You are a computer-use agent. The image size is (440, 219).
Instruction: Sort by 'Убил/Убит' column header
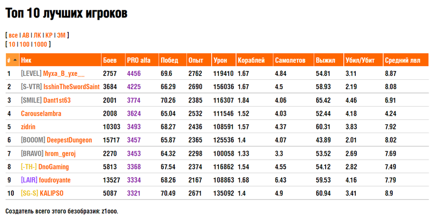(360, 61)
